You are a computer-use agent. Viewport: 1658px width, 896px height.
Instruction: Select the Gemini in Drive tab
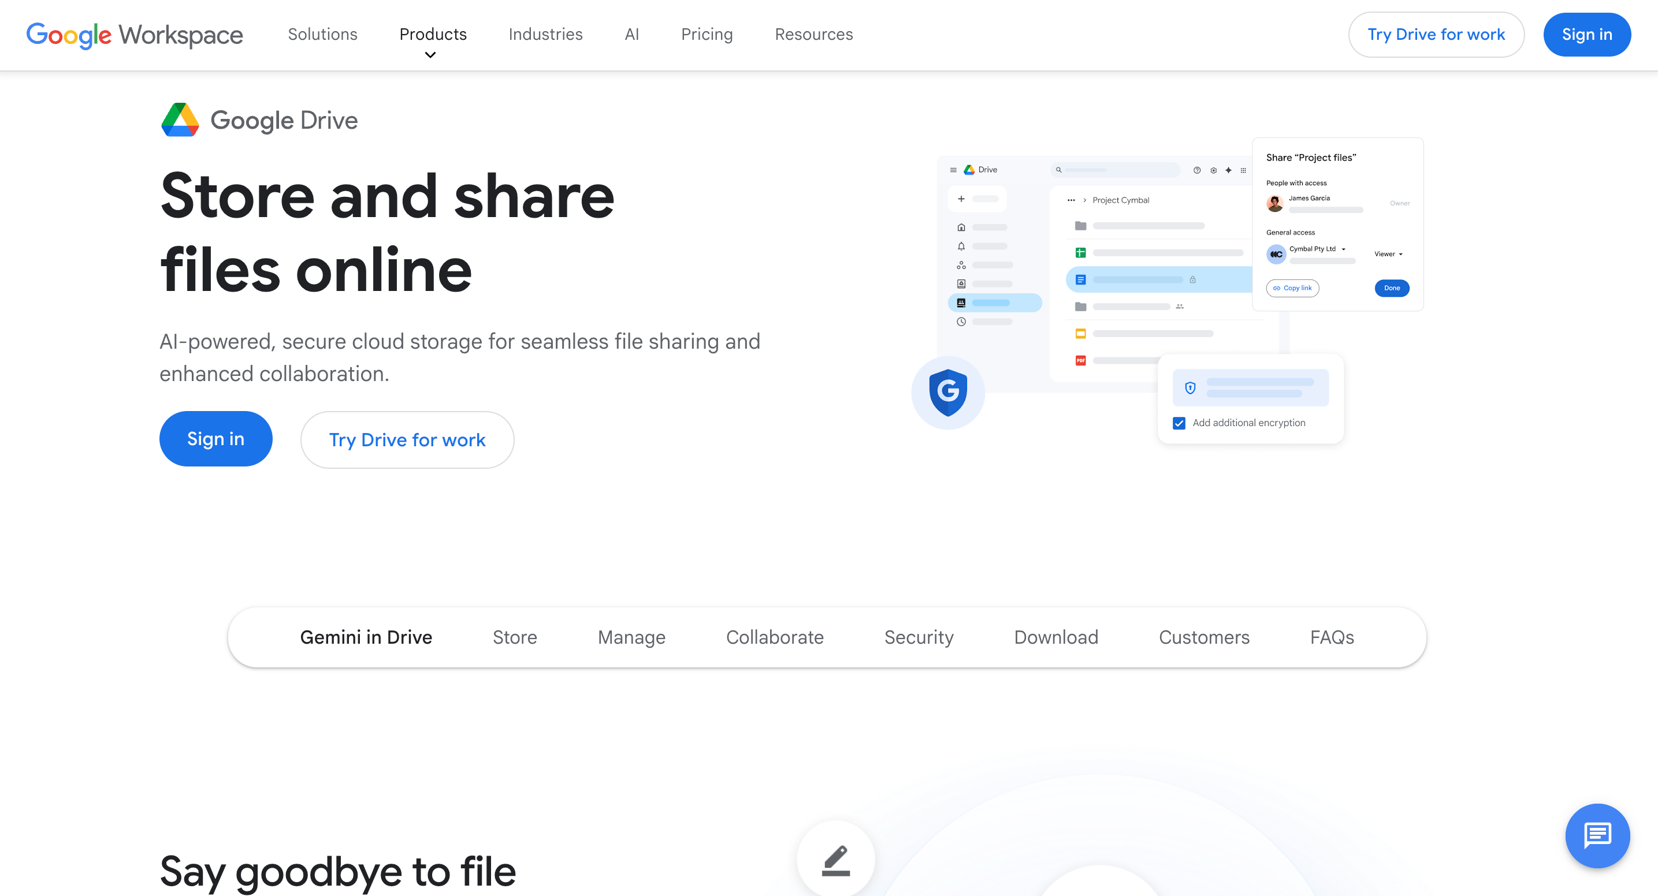click(366, 637)
